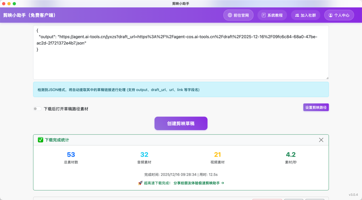The height and width of the screenshot is (200, 362).
Task: Open the 前往官网 website button
Action: point(238,15)
